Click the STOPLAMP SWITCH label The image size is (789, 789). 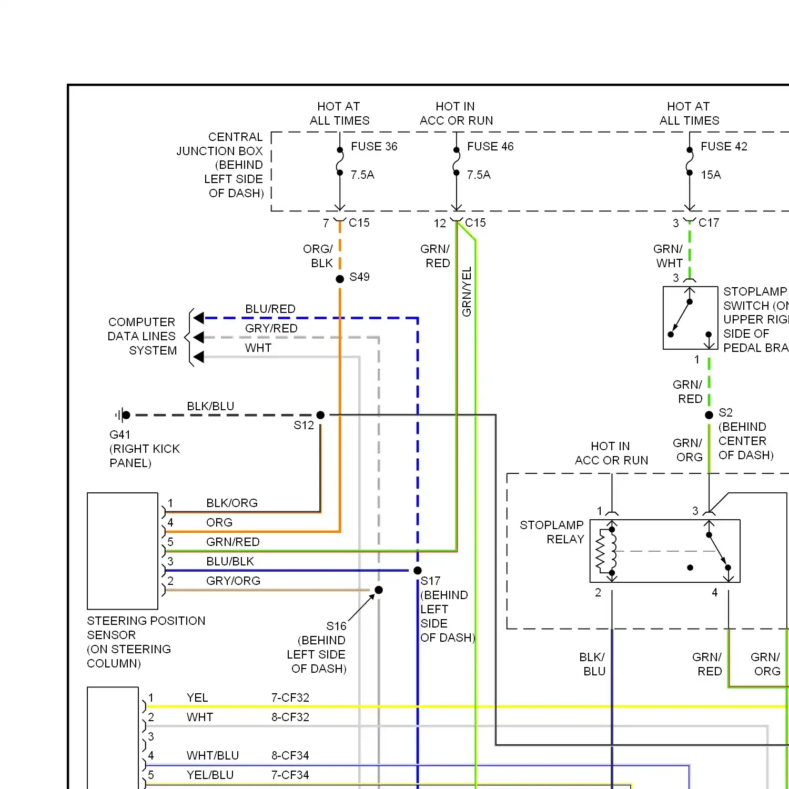click(756, 319)
